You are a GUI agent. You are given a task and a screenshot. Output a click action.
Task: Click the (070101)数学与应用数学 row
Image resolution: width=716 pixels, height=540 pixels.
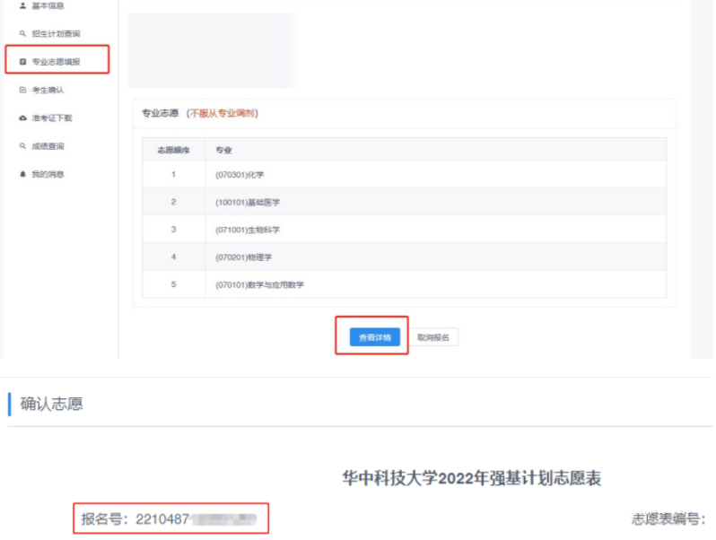(x=404, y=284)
